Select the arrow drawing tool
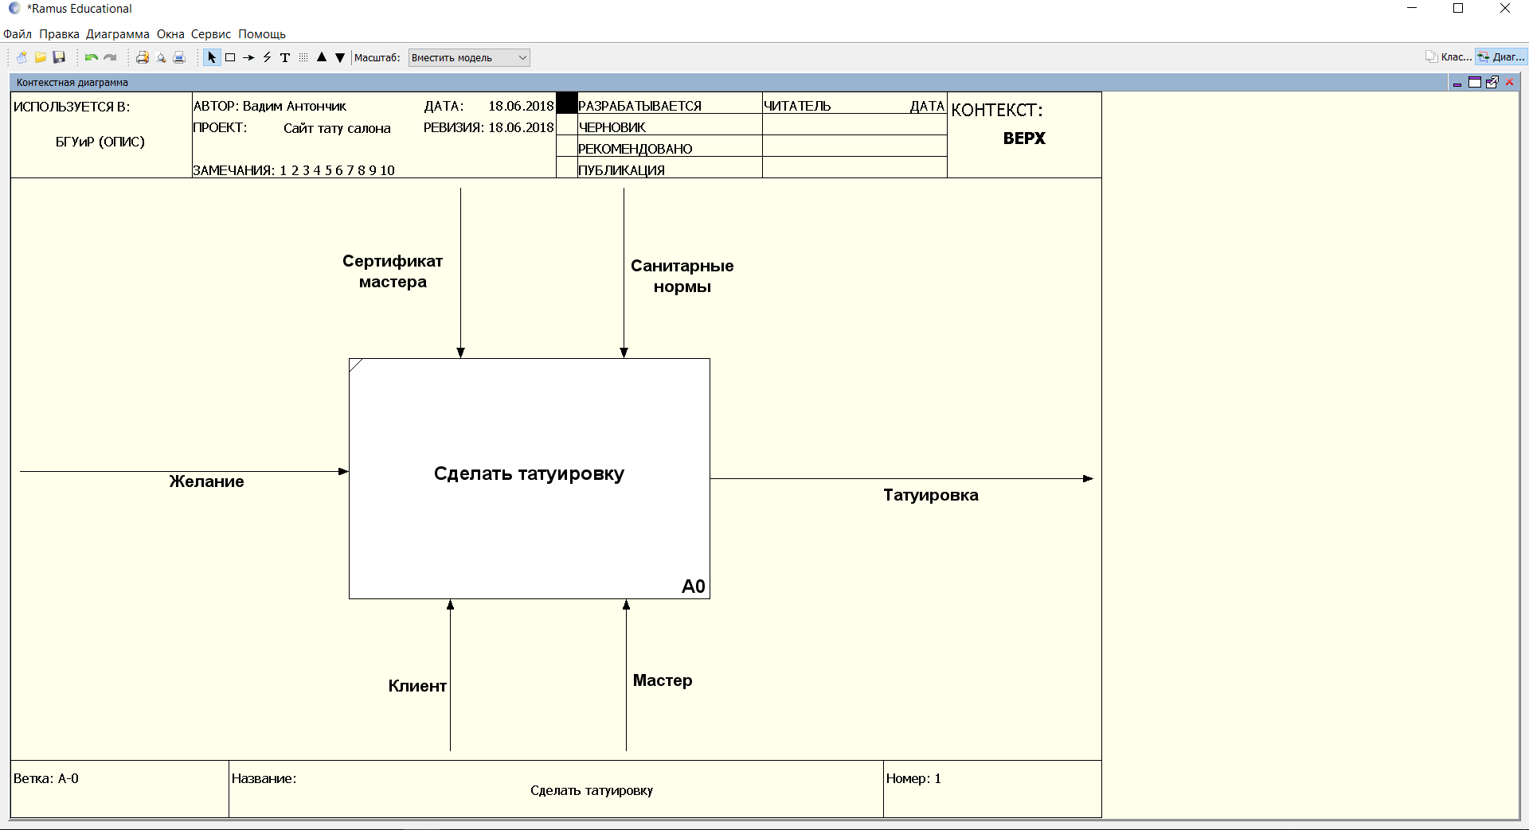This screenshot has height=830, width=1529. (248, 57)
